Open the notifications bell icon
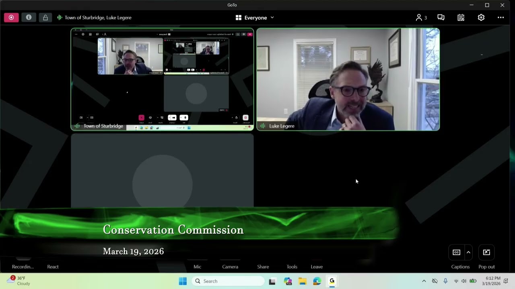This screenshot has width=515, height=289. click(x=506, y=281)
